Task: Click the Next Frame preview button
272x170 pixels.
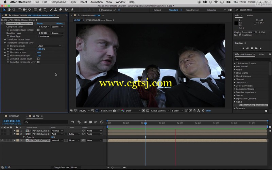Action: 256,48
